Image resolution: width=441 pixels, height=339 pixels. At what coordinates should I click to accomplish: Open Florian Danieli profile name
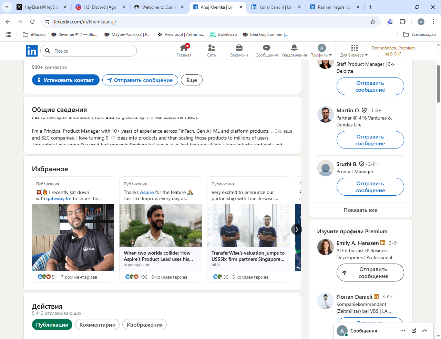tap(354, 297)
